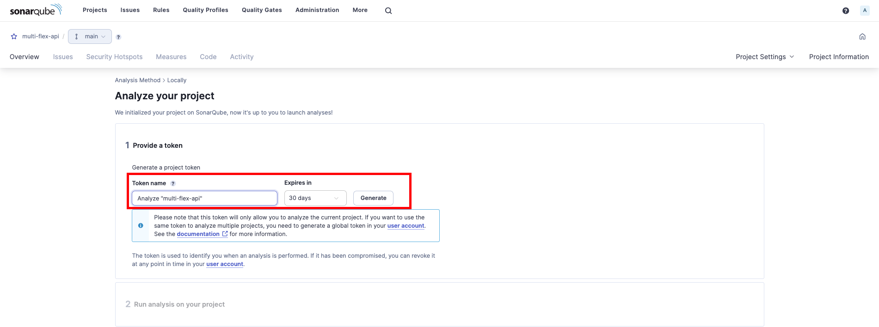
Task: Open the Expires in 30 days dropdown
Action: click(x=315, y=198)
